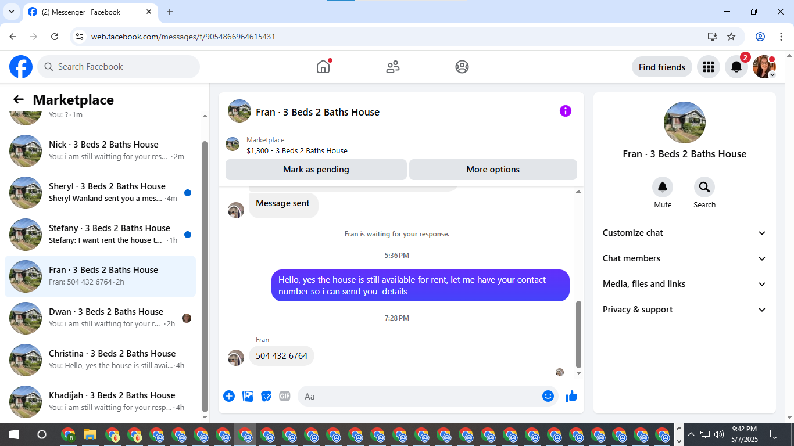Mute the chat with the bell icon
Screen dimensions: 794x446
[663, 187]
